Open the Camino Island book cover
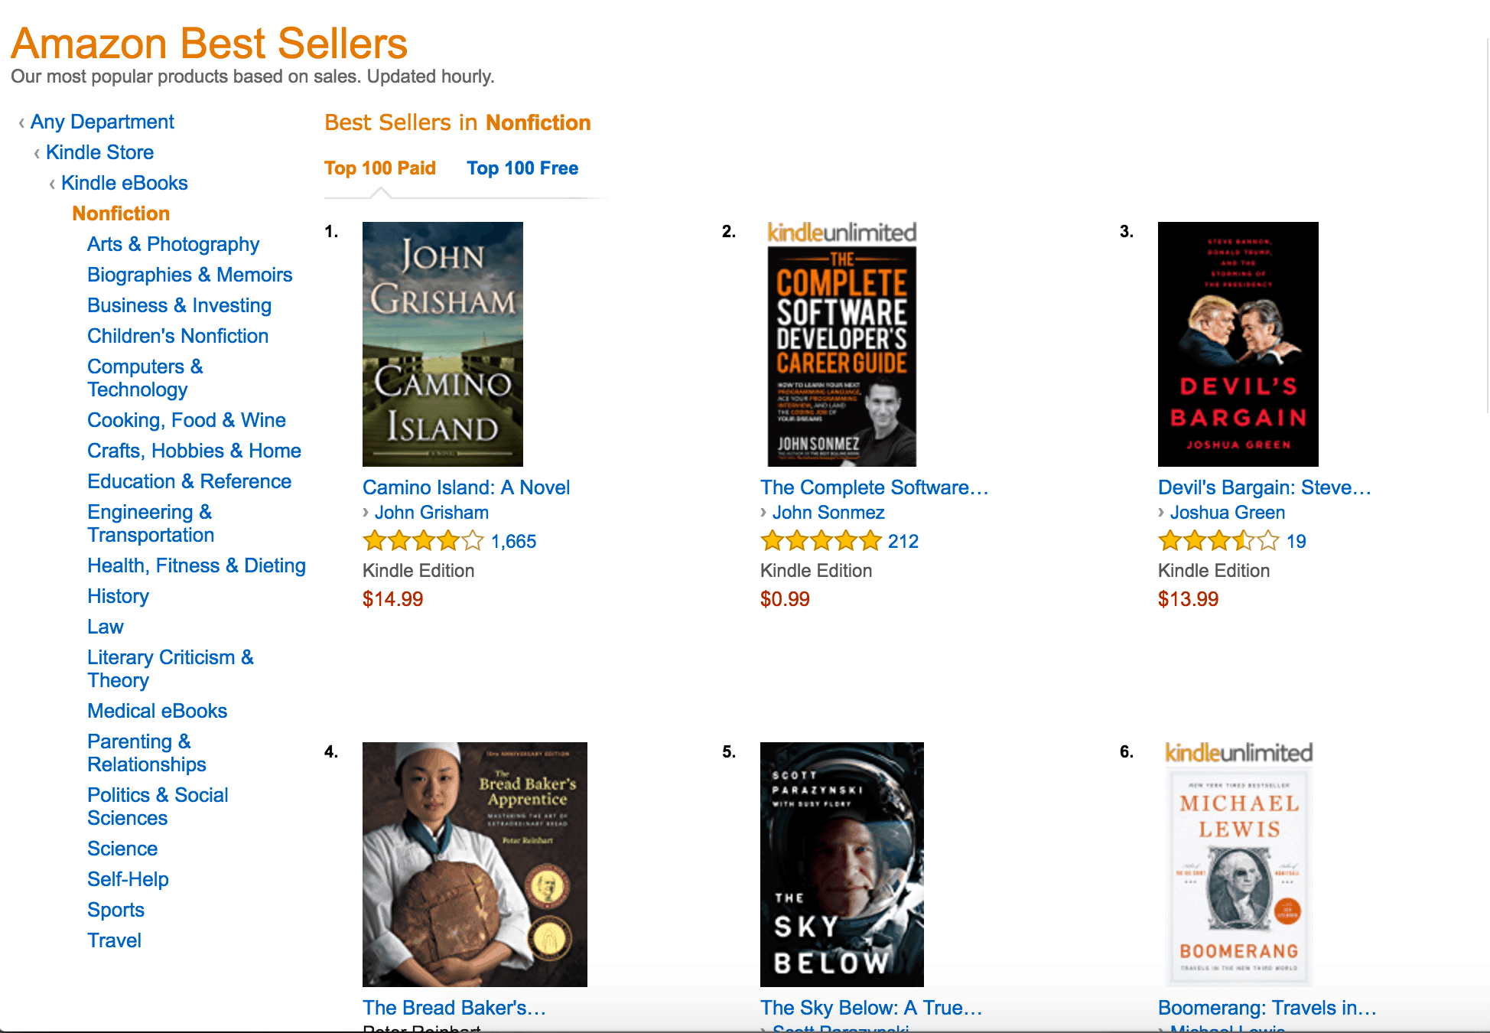This screenshot has width=1490, height=1033. tap(443, 344)
